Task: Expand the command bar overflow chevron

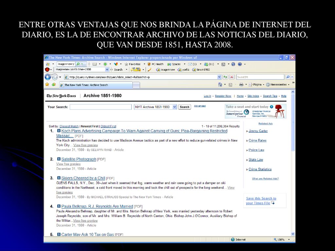Action: [293, 83]
